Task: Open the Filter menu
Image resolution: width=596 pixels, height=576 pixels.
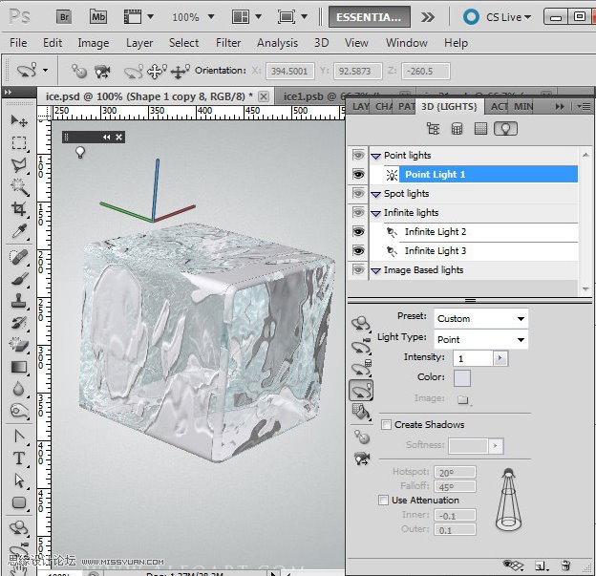Action: [x=228, y=43]
